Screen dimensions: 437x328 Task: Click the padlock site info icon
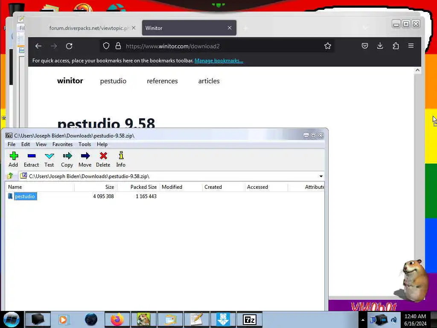pyautogui.click(x=118, y=46)
